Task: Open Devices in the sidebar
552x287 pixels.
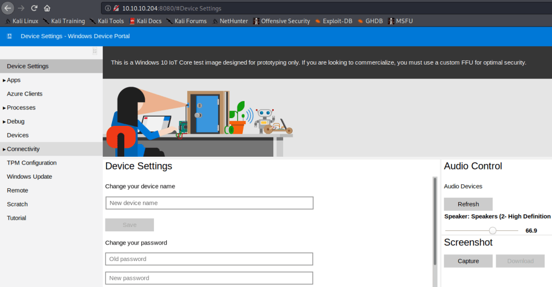Action: 18,135
